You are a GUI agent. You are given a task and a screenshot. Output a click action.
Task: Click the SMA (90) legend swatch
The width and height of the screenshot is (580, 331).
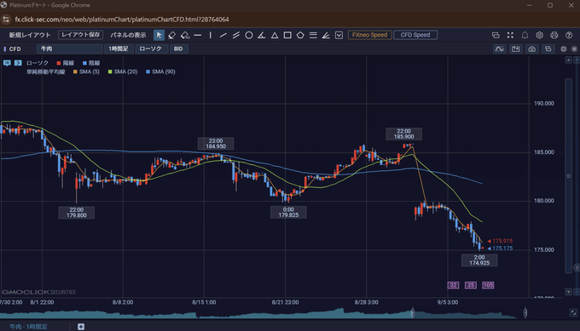click(x=148, y=72)
